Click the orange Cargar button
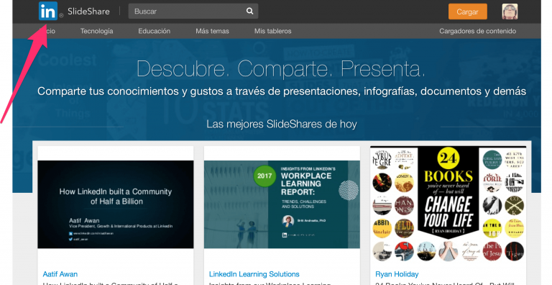This screenshot has width=552, height=285. (x=467, y=12)
